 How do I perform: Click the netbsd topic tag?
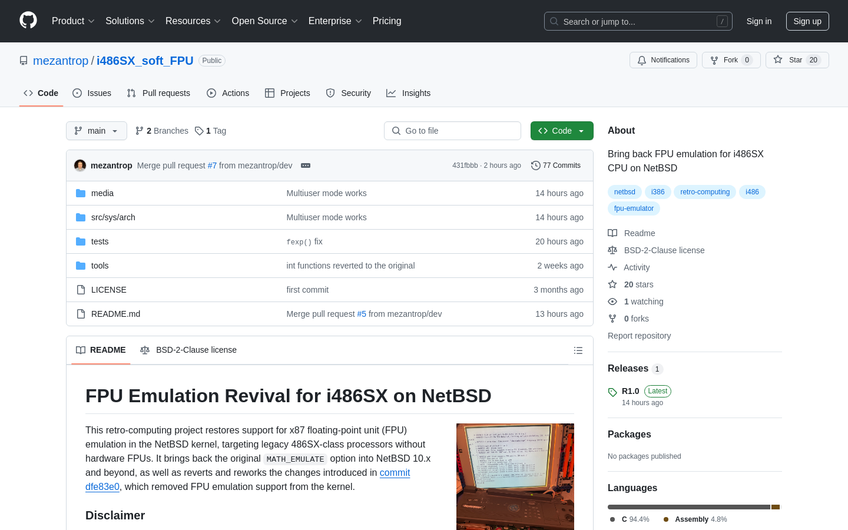(x=625, y=192)
